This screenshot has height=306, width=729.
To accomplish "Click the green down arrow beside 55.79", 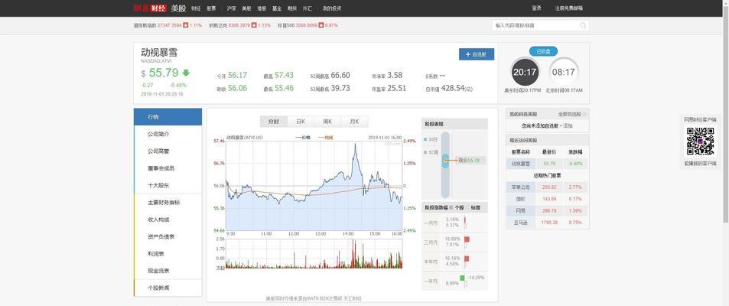I will 186,73.
